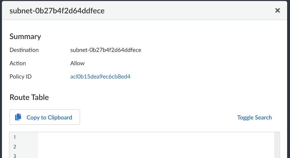The height and width of the screenshot is (158, 290).
Task: Click the Summary heading
Action: 25,36
